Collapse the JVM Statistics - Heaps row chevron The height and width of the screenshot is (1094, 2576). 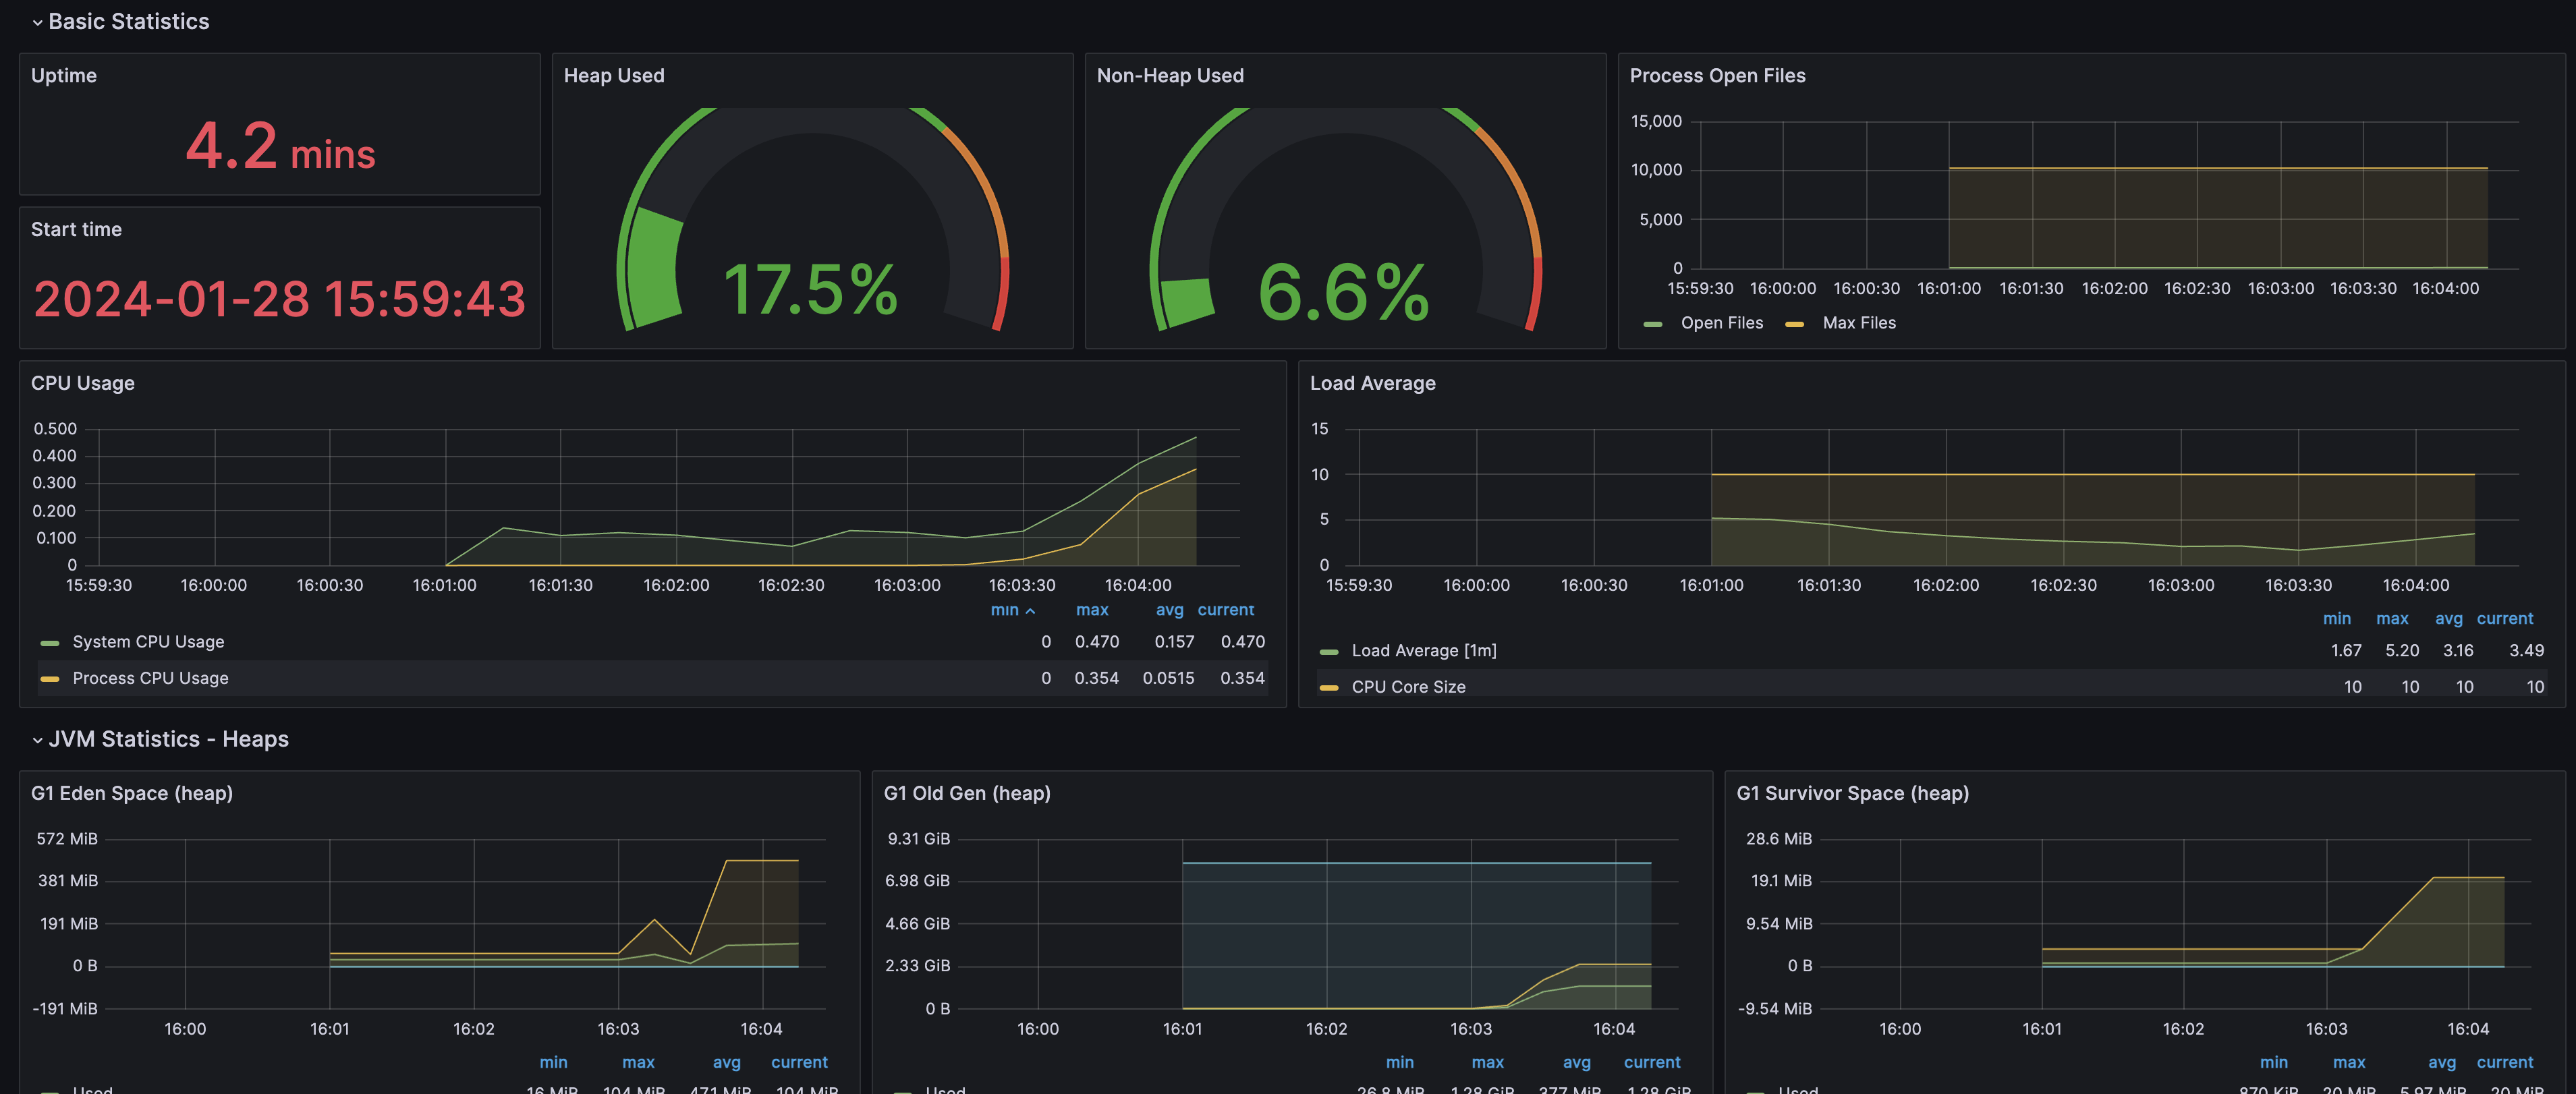(37, 740)
